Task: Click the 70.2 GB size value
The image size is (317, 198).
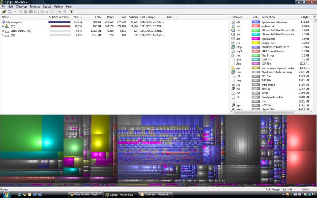Action: (97, 26)
